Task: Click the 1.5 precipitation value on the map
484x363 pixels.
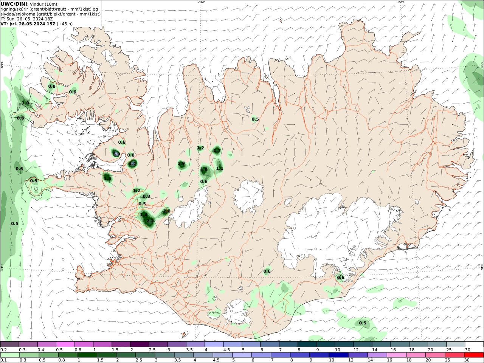Action: click(x=107, y=178)
